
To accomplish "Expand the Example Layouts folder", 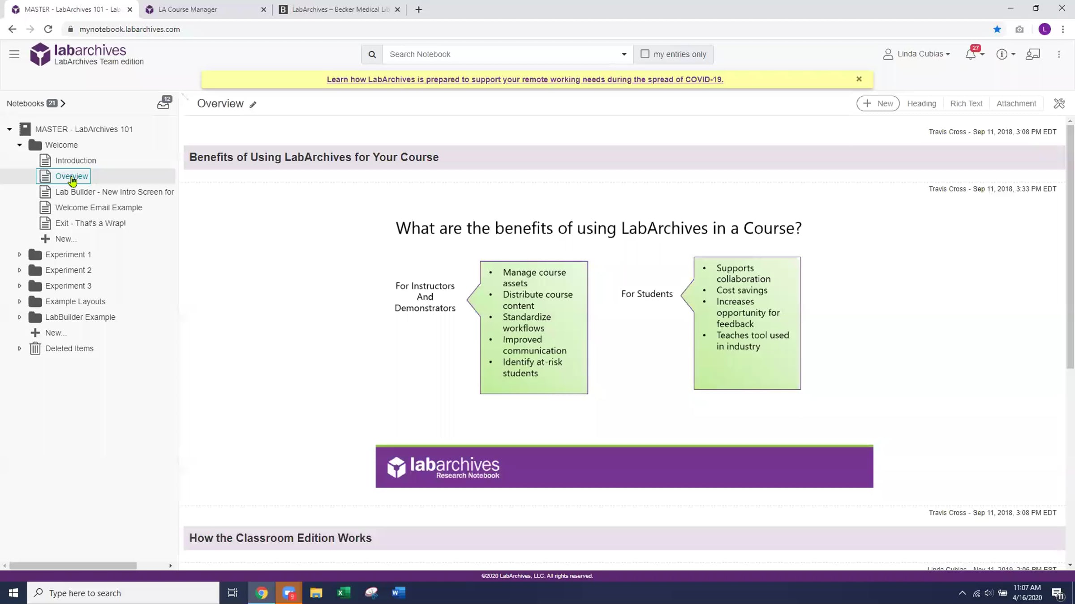I will pyautogui.click(x=20, y=302).
